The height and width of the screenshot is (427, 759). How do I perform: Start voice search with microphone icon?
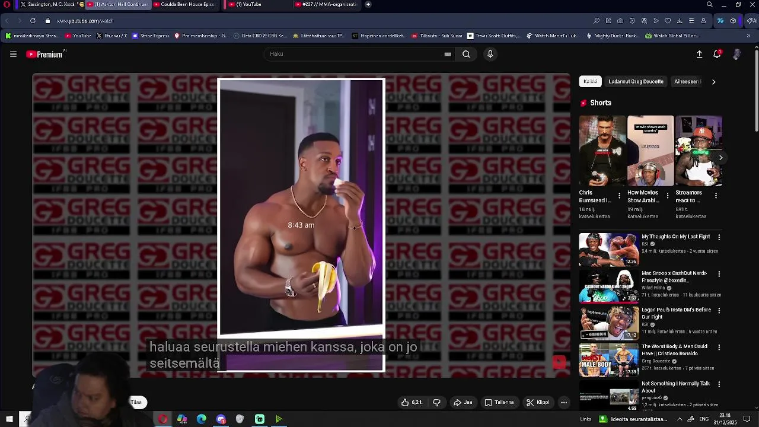tap(490, 54)
